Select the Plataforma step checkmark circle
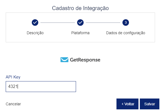 80,23
